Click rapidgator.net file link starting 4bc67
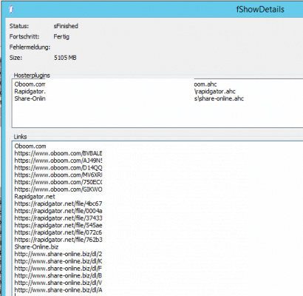 (58, 203)
